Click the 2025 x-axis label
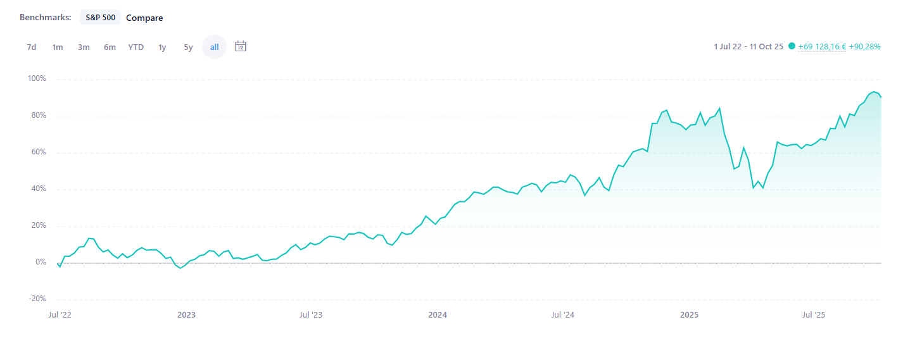This screenshot has height=341, width=903. 689,314
